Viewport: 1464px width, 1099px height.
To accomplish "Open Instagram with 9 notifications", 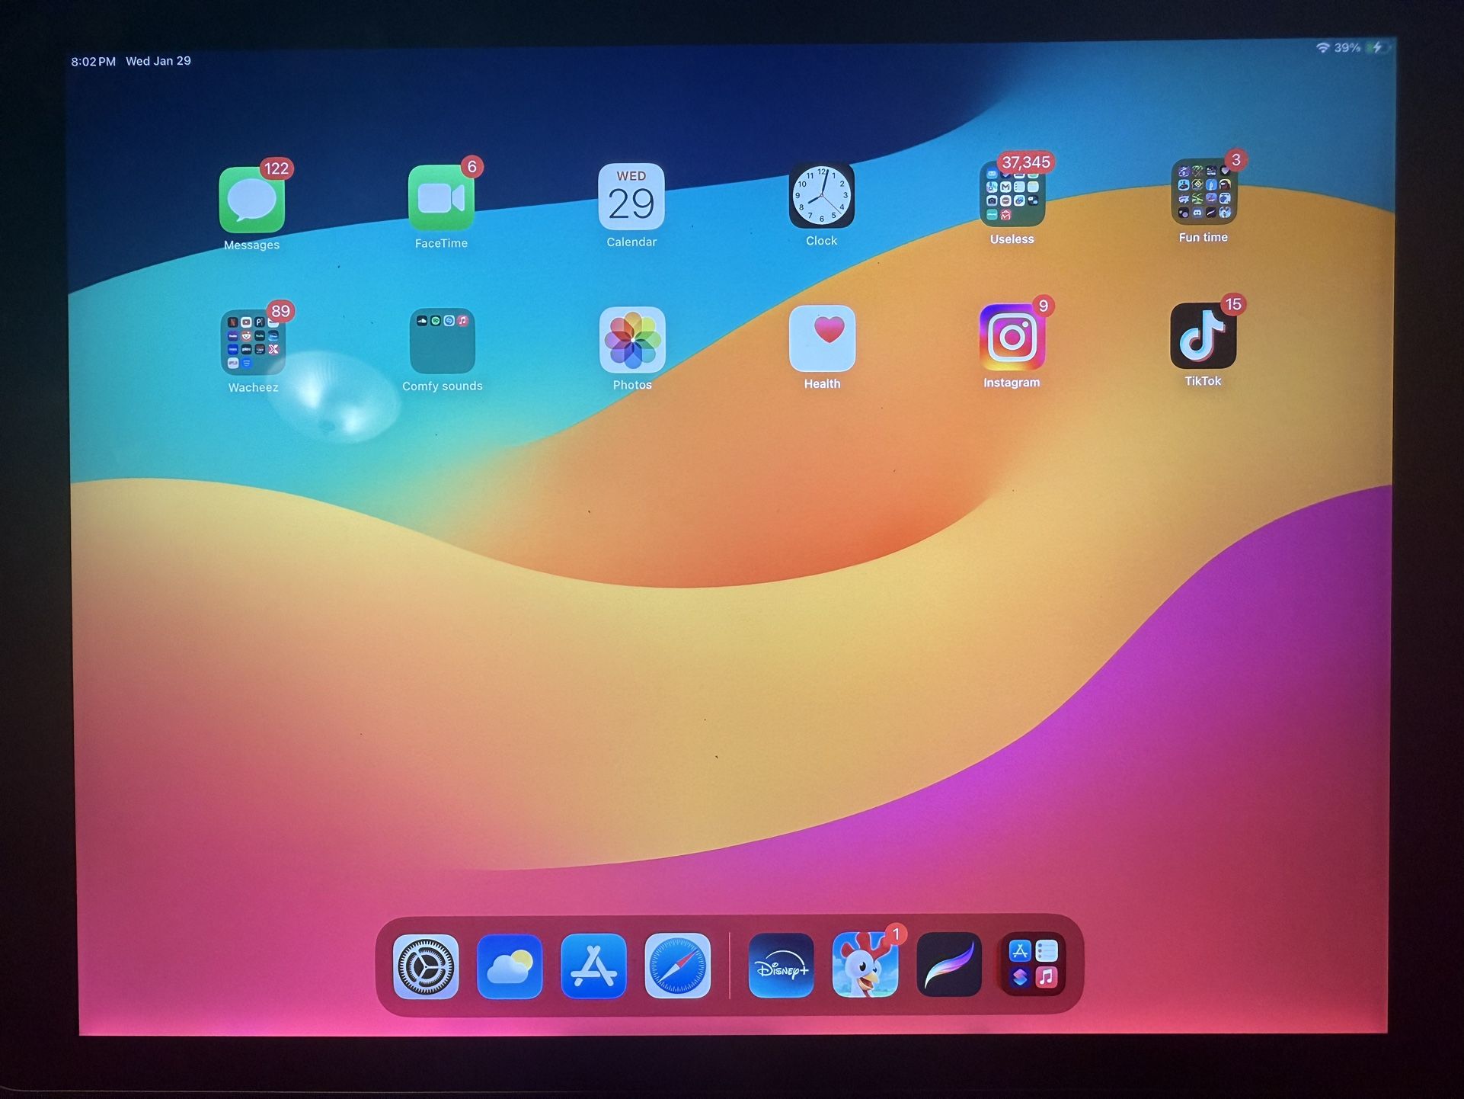I will tap(1012, 339).
